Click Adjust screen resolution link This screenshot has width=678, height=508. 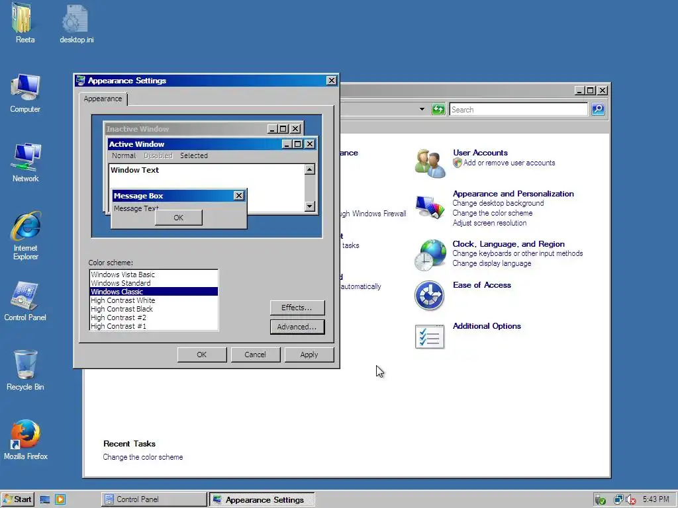pos(489,223)
